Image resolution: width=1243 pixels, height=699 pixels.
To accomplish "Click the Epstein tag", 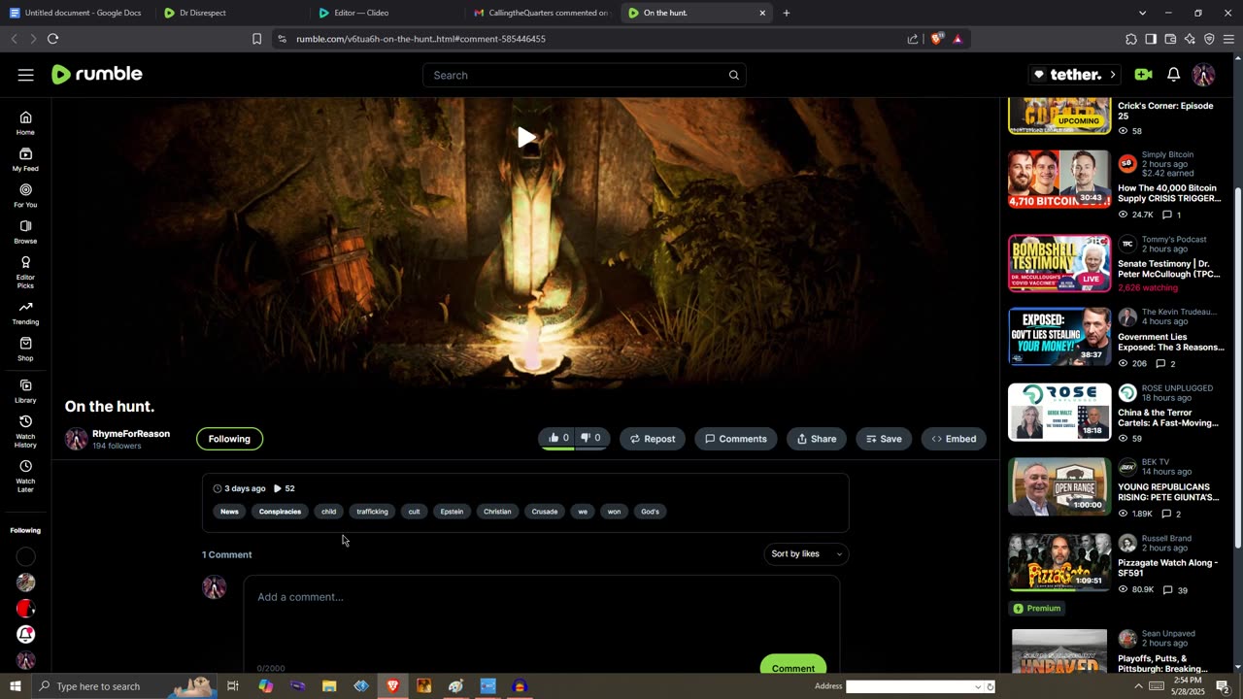I will [x=452, y=512].
